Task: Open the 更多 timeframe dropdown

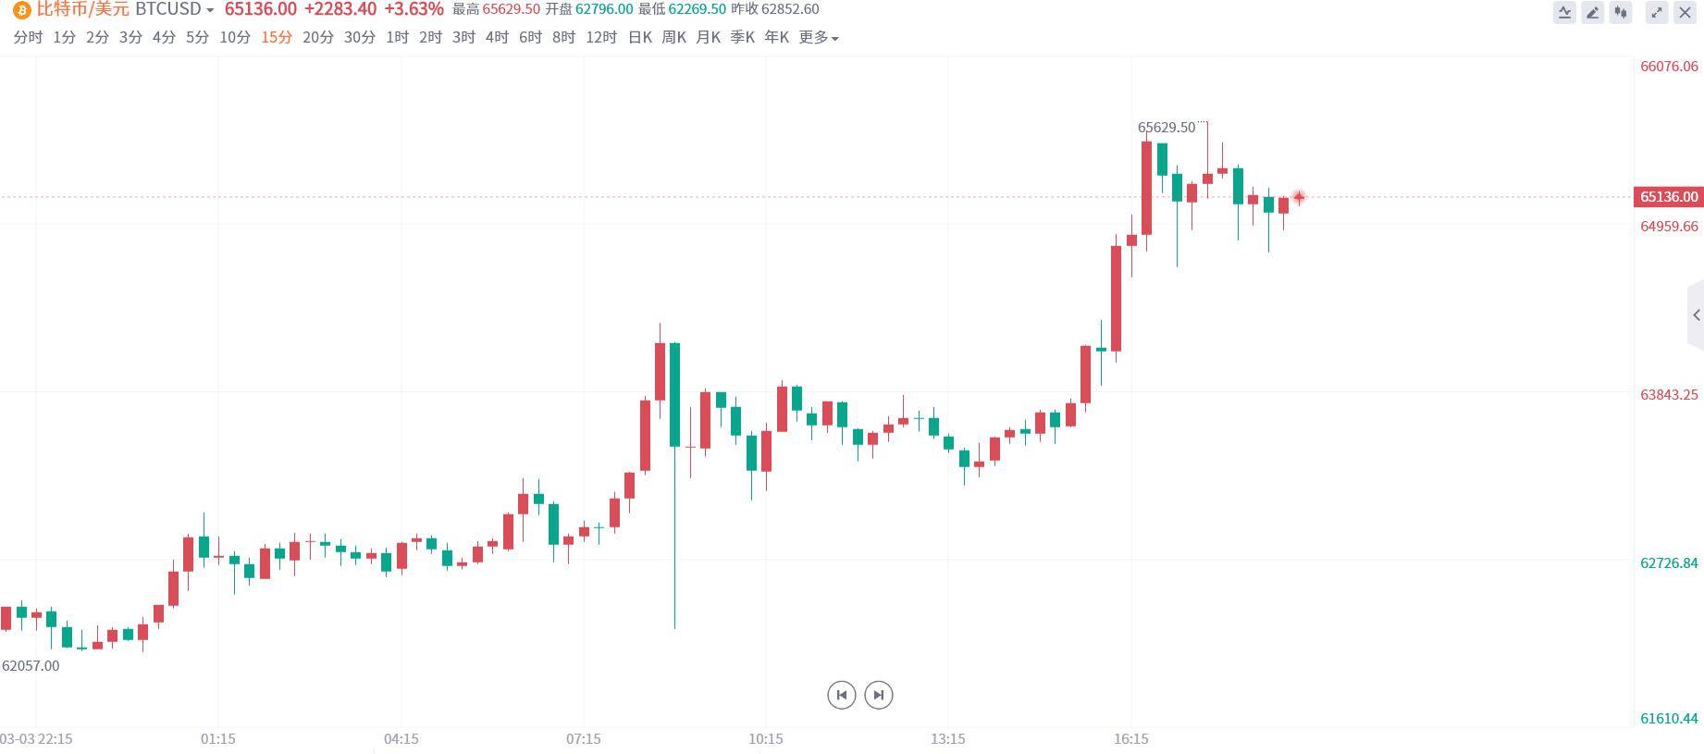Action: point(819,38)
